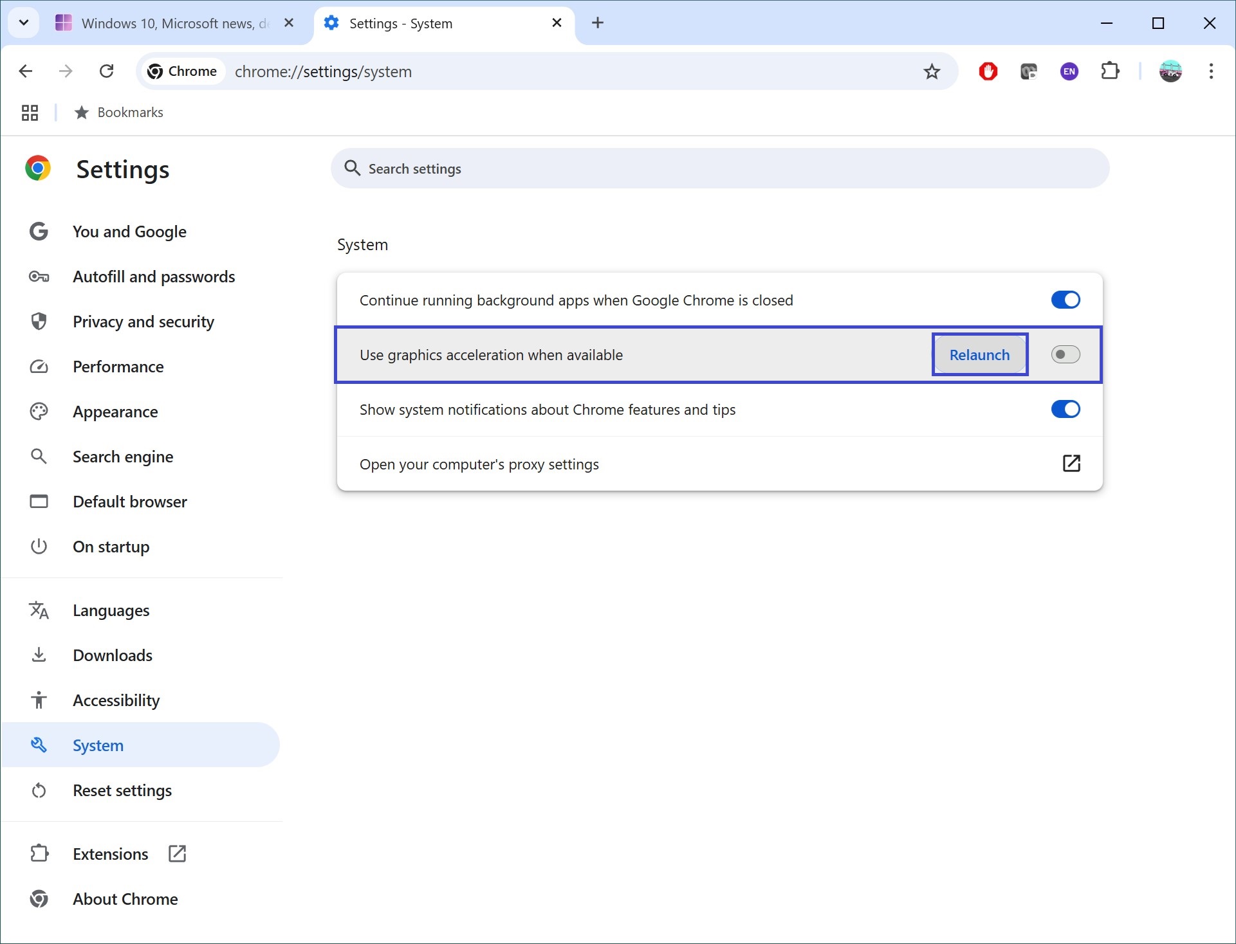
Task: Open the purple EN language extension
Action: pyautogui.click(x=1069, y=71)
